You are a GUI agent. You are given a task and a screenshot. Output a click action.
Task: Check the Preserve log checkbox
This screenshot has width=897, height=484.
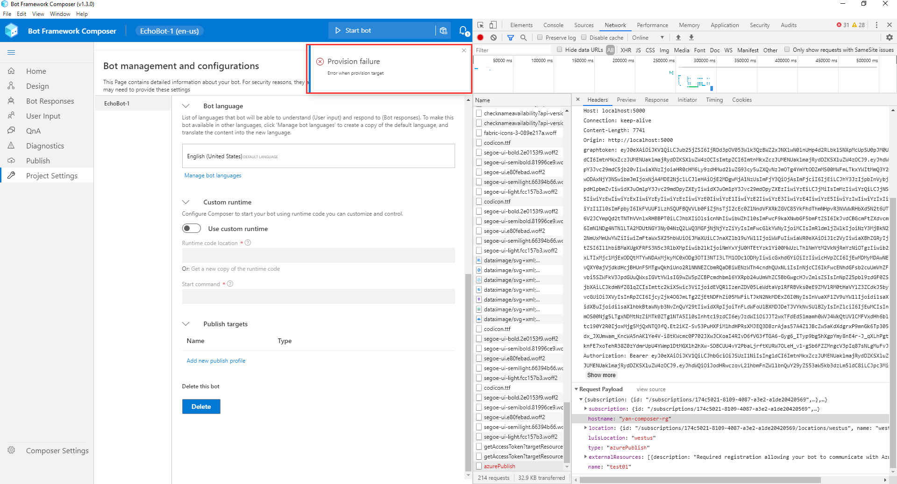[540, 37]
